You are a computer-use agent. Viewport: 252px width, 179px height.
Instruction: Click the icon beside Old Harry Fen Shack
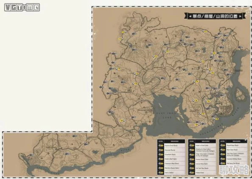tap(223, 163)
